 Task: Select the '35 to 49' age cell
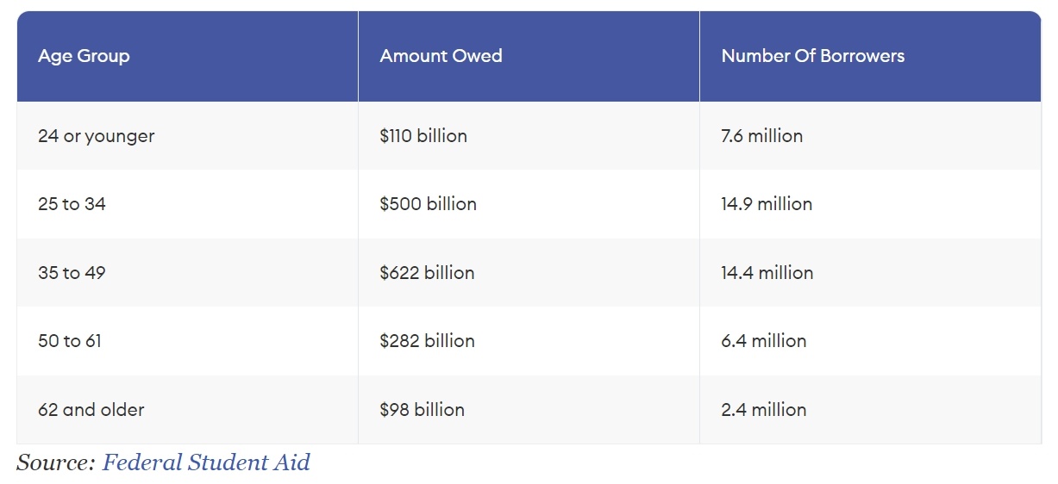tap(72, 273)
